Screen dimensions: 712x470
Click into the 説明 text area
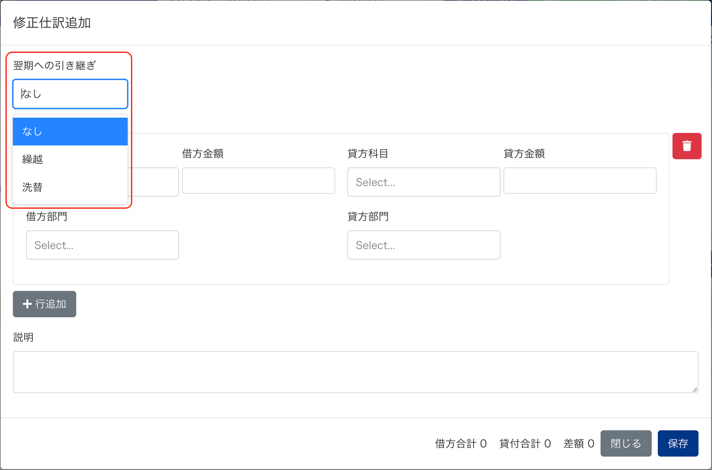355,372
